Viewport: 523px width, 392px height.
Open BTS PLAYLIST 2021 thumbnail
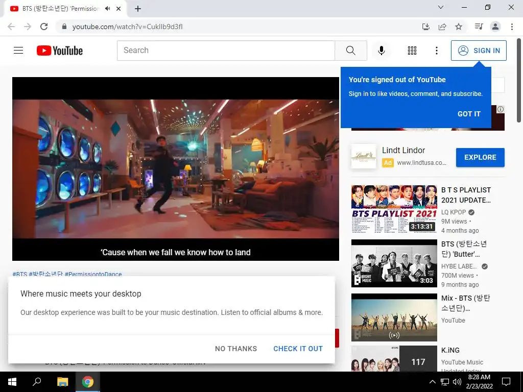pyautogui.click(x=394, y=209)
